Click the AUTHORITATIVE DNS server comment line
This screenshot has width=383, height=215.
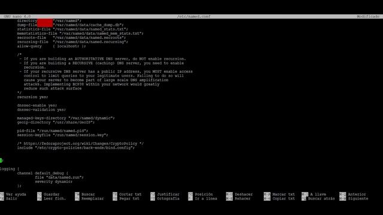102,59
